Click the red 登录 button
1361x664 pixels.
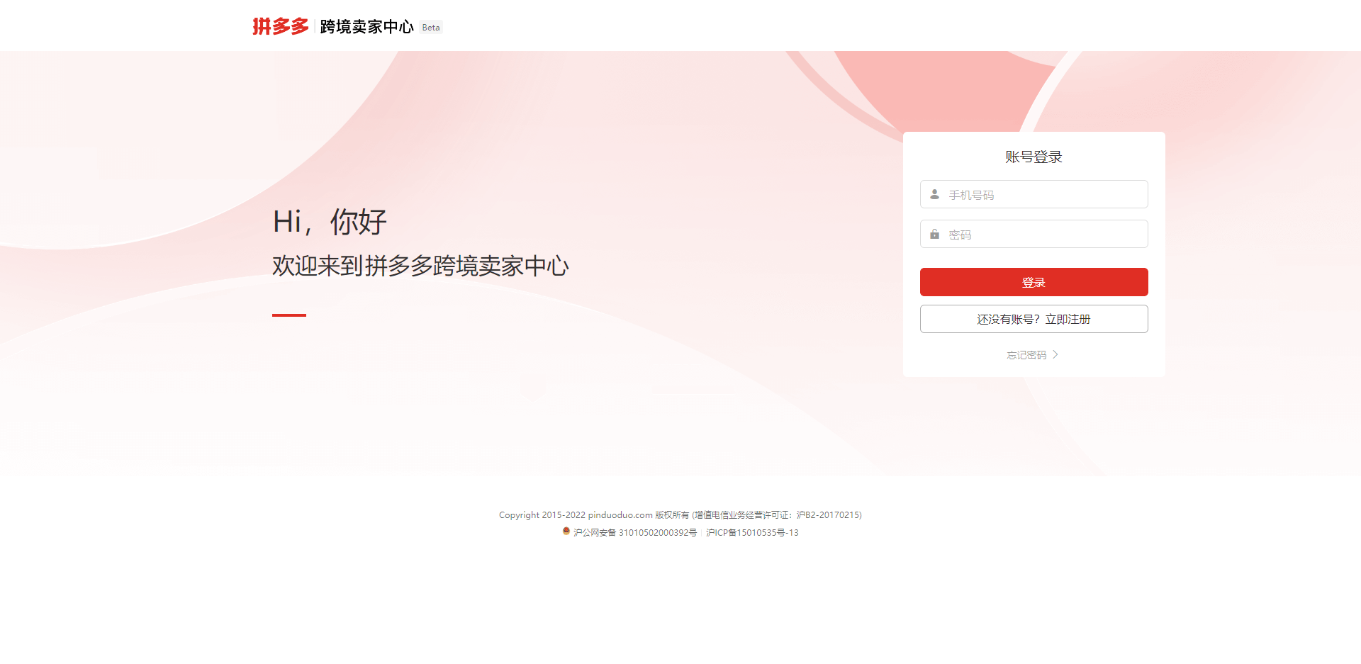[1034, 282]
